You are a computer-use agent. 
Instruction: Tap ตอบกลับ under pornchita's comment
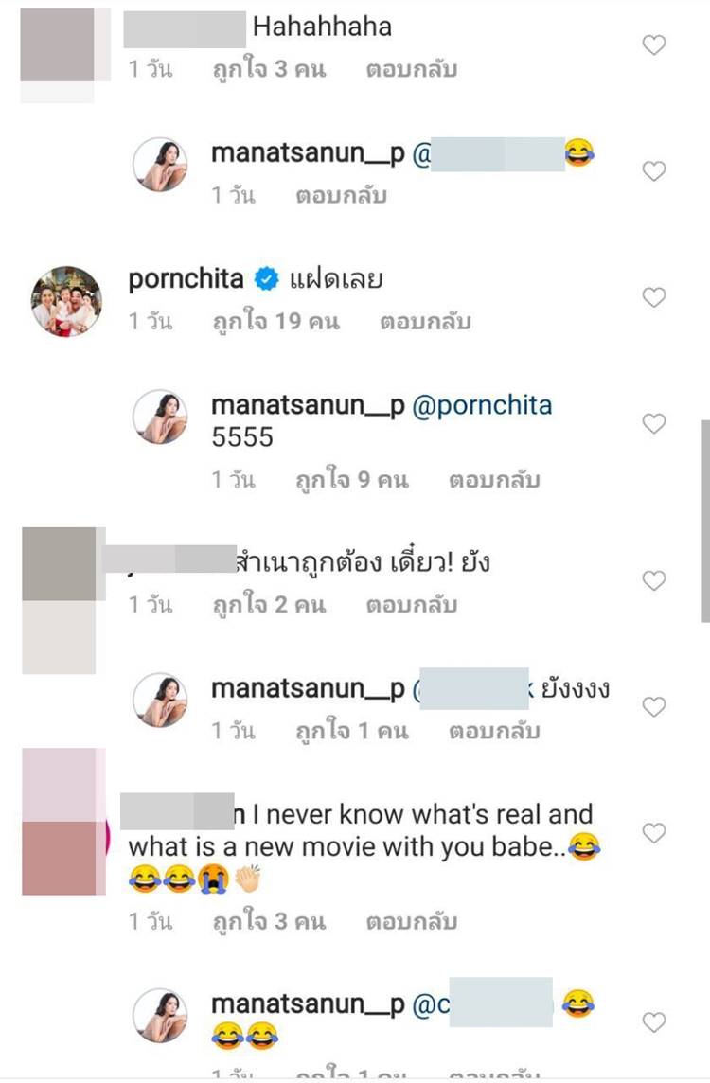(x=423, y=320)
